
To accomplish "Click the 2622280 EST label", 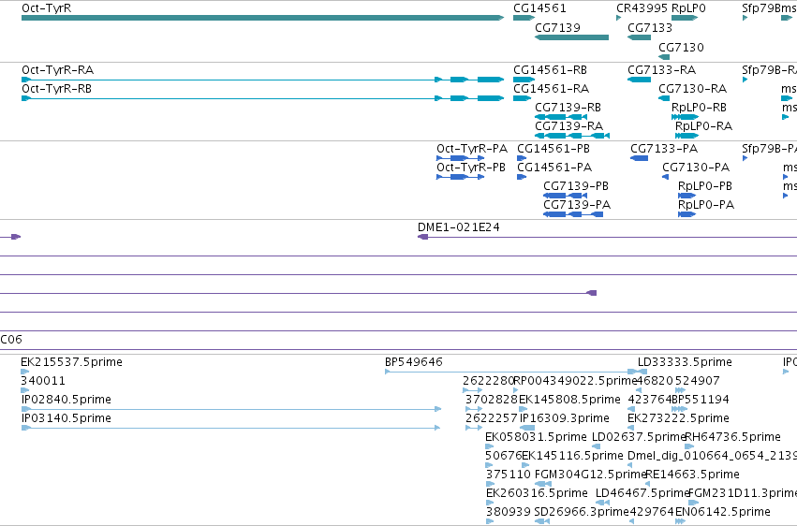I will coord(489,381).
